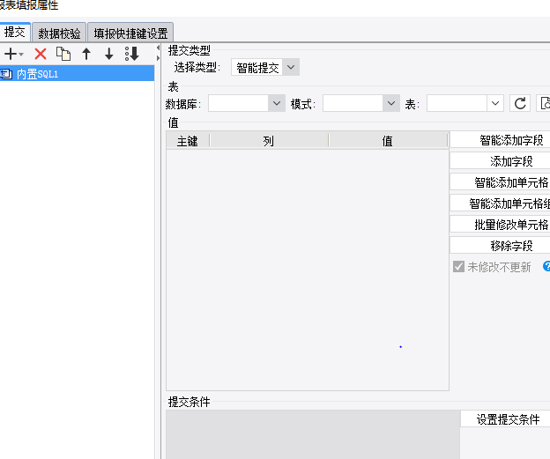Click the collapse left panel arrow
The width and height of the screenshot is (550, 459).
(158, 48)
